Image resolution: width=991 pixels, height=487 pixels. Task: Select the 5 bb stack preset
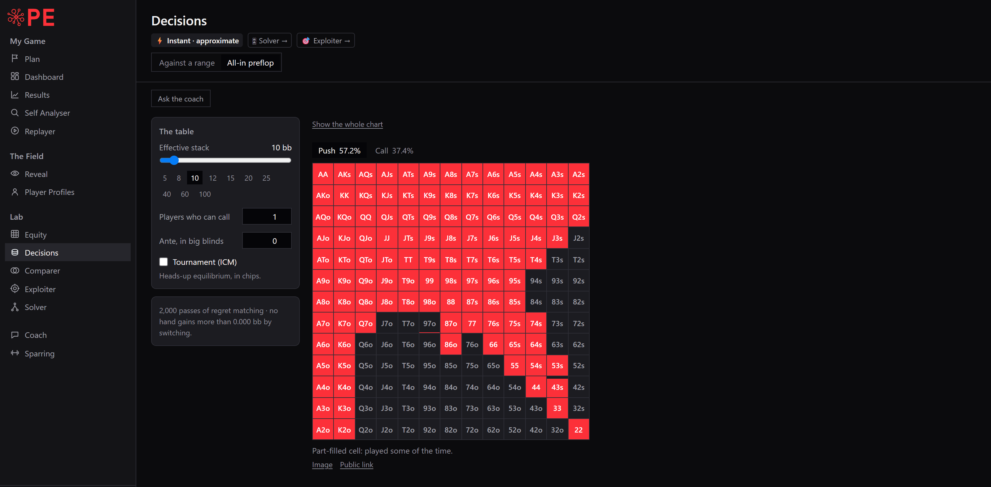pos(165,178)
